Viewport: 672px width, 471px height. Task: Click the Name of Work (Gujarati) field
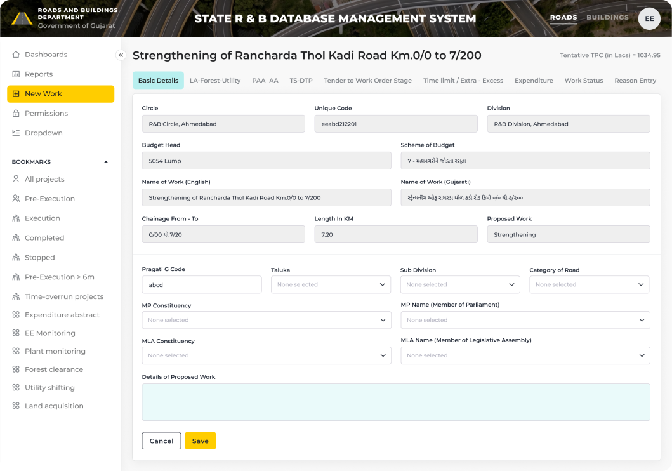tap(525, 197)
